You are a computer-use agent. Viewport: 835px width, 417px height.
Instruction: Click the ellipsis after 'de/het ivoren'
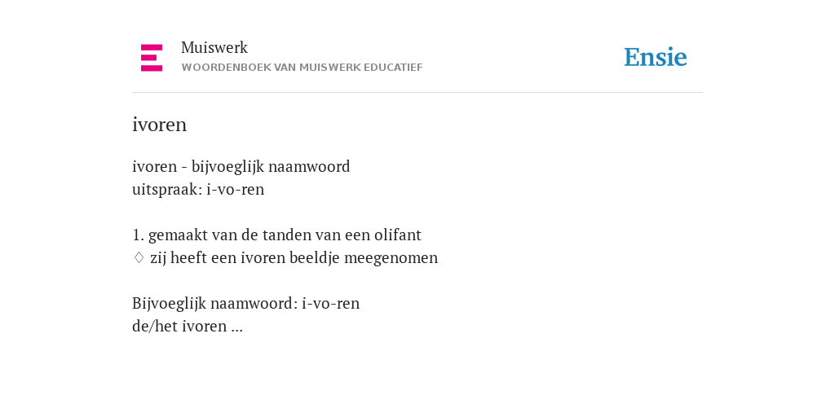pos(237,330)
